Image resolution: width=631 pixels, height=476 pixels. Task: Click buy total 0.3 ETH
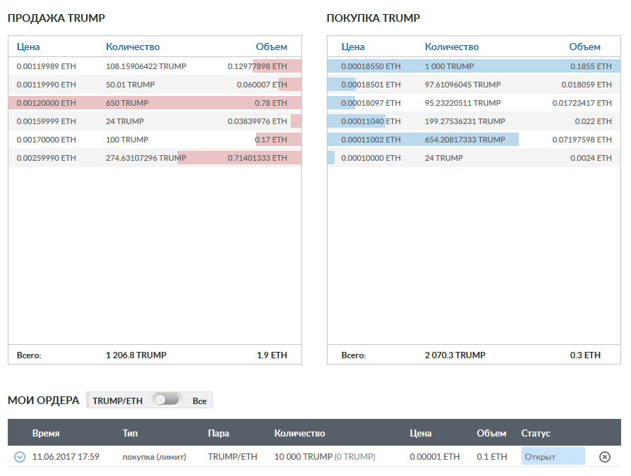[585, 355]
